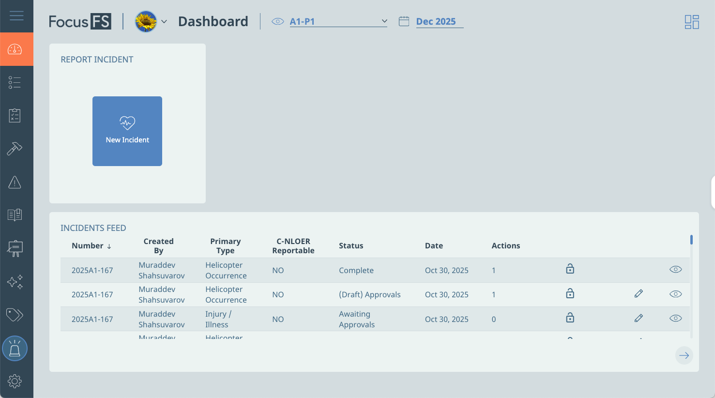View the (Draft) Approvals incident eye icon

(x=675, y=294)
